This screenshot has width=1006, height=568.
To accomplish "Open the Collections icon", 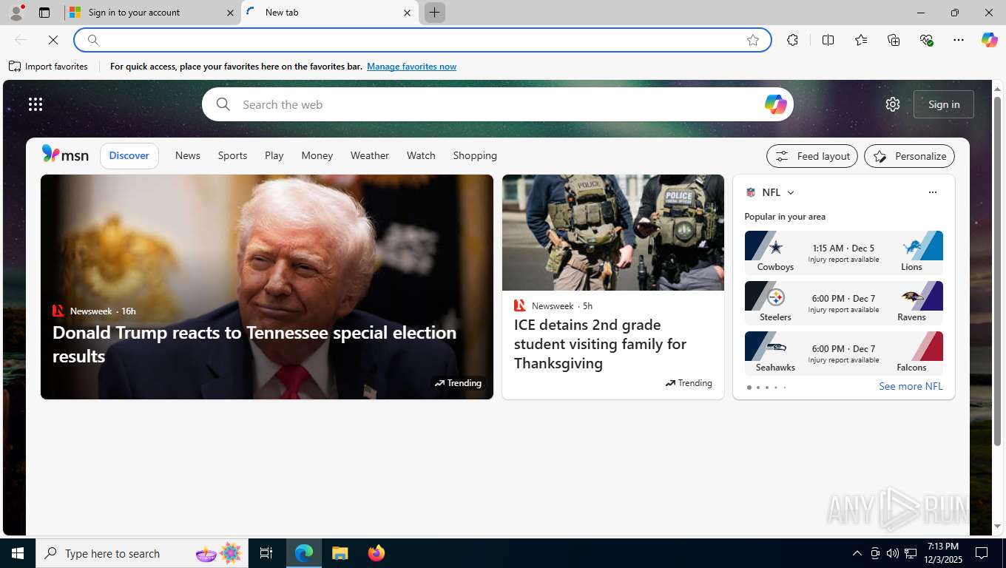I will (894, 40).
